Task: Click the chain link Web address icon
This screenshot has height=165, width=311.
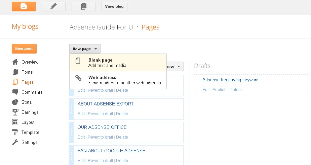Action: click(x=78, y=78)
